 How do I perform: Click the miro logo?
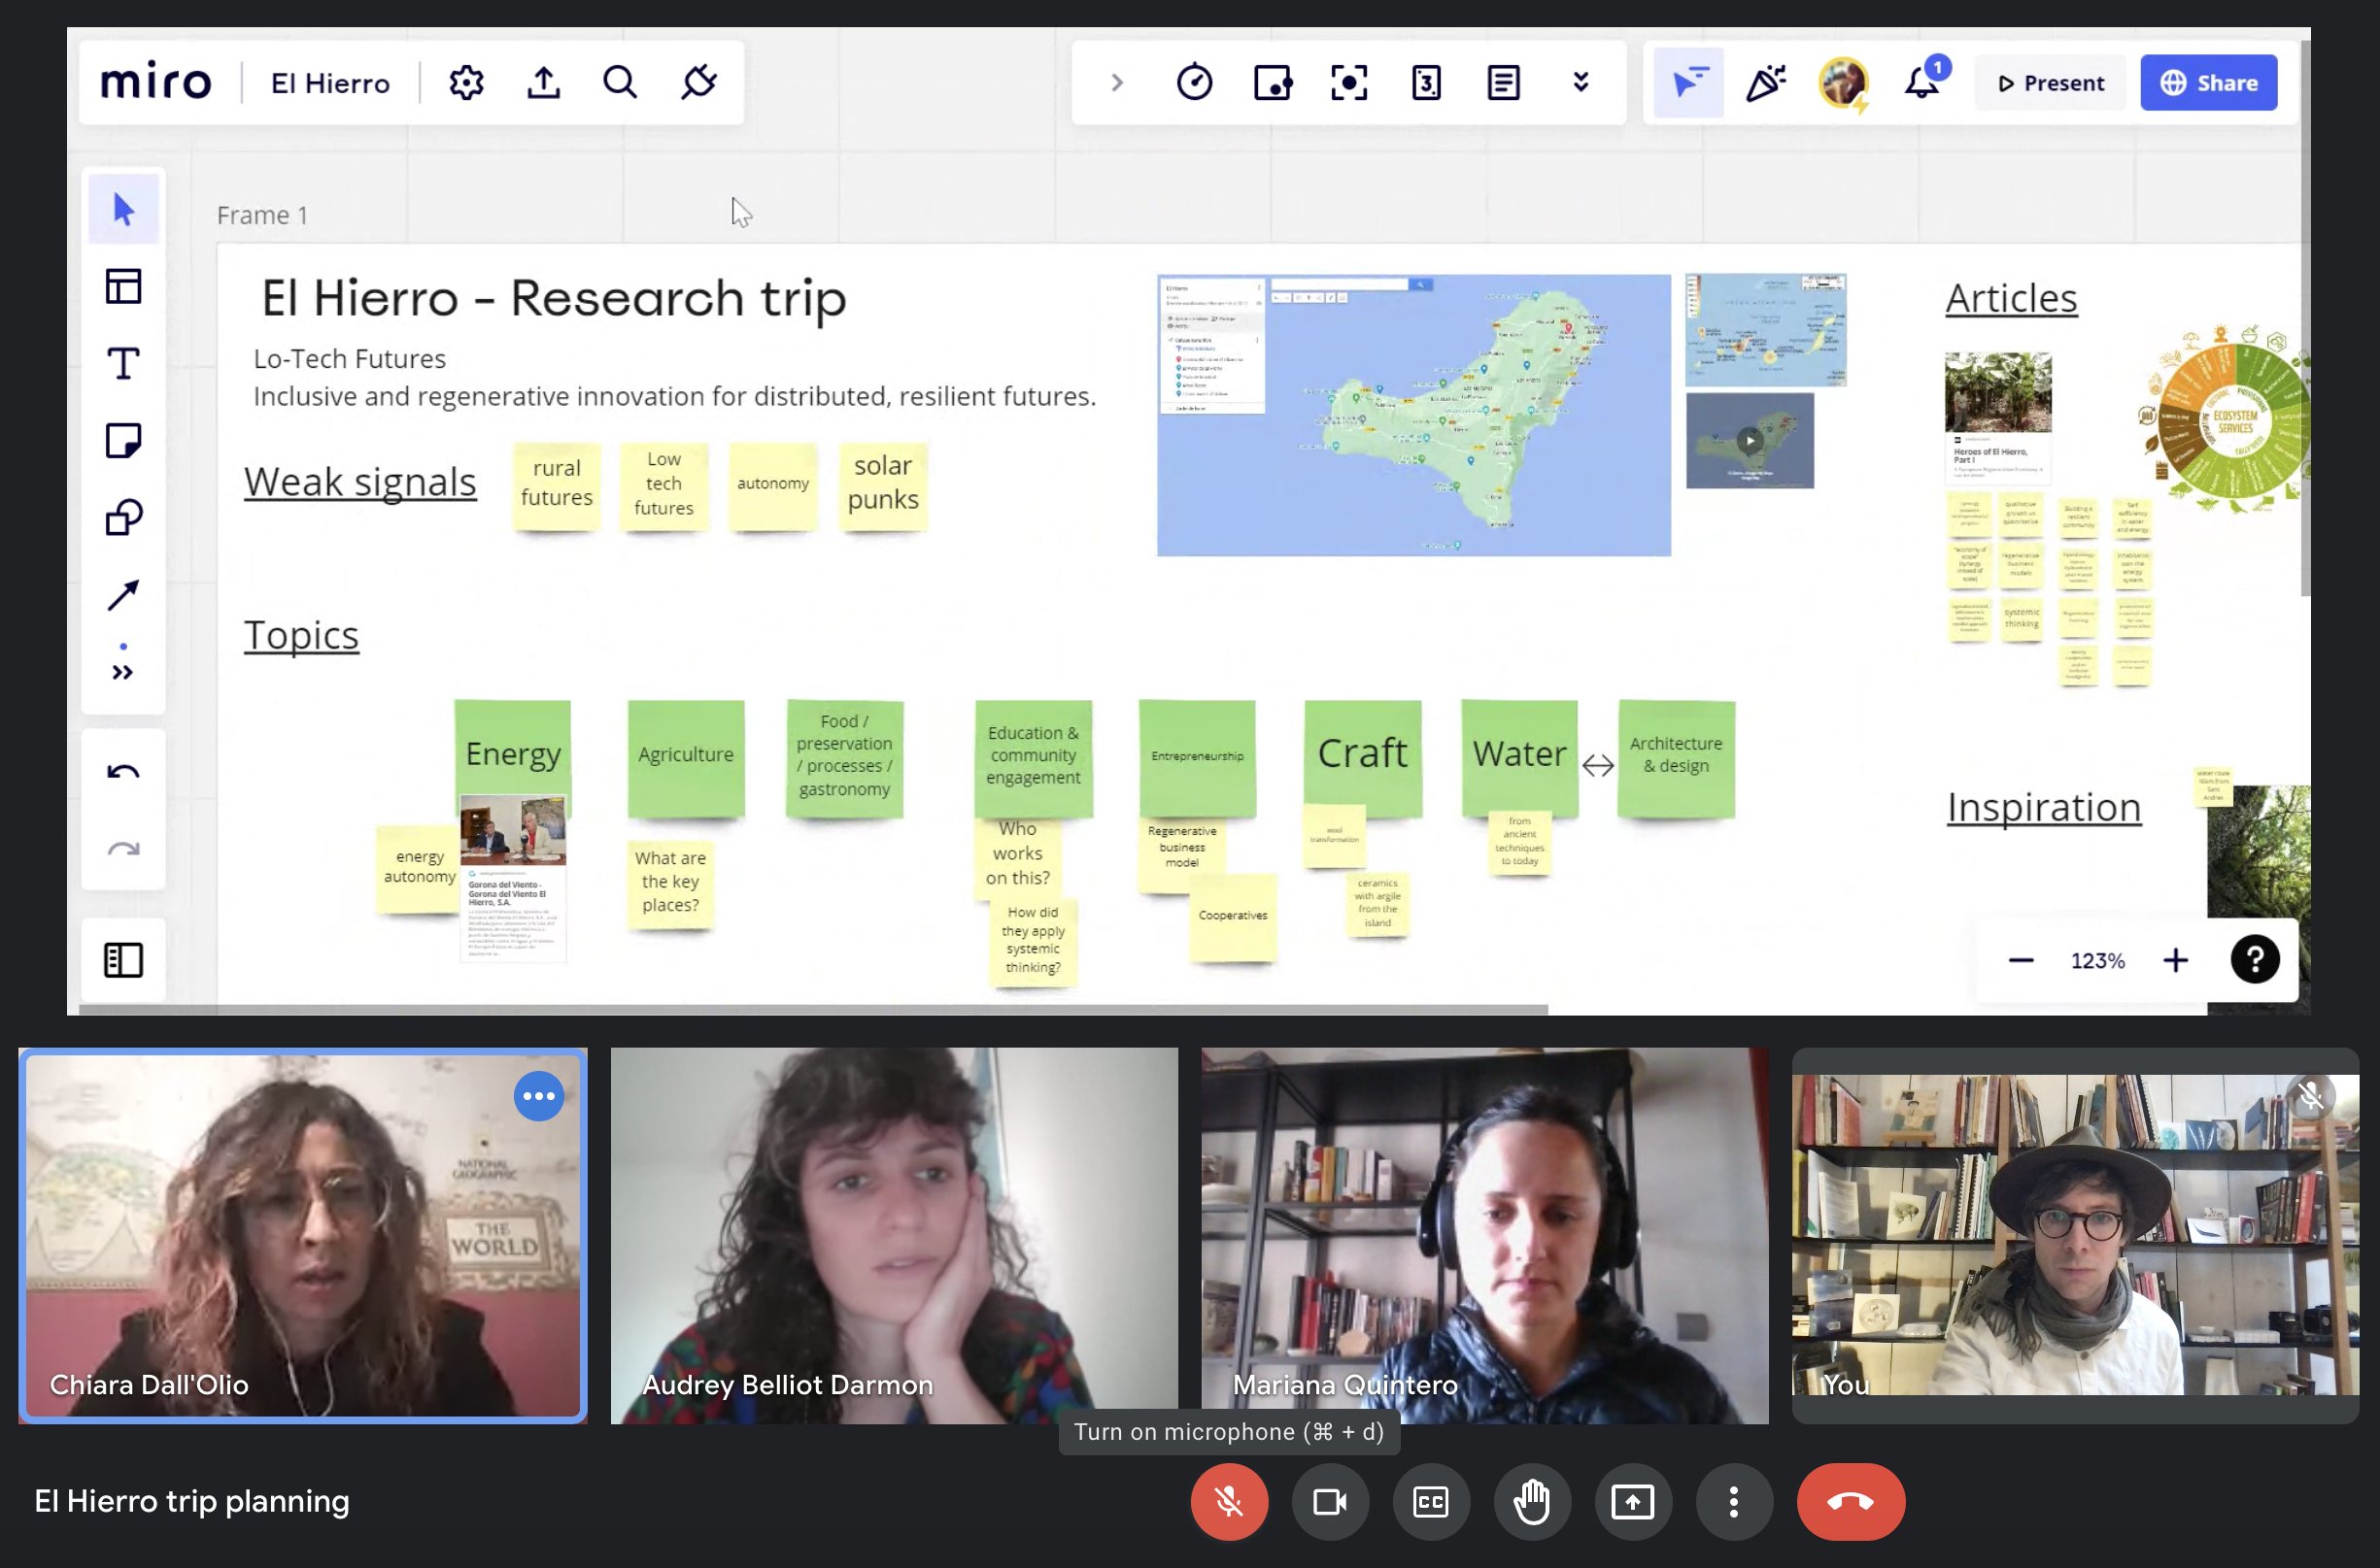tap(156, 82)
